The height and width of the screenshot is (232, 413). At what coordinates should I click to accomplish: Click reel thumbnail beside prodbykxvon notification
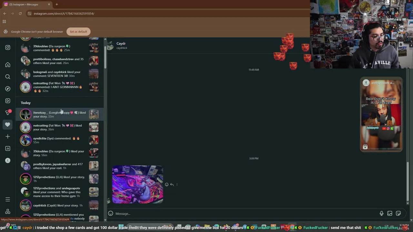pyautogui.click(x=94, y=166)
